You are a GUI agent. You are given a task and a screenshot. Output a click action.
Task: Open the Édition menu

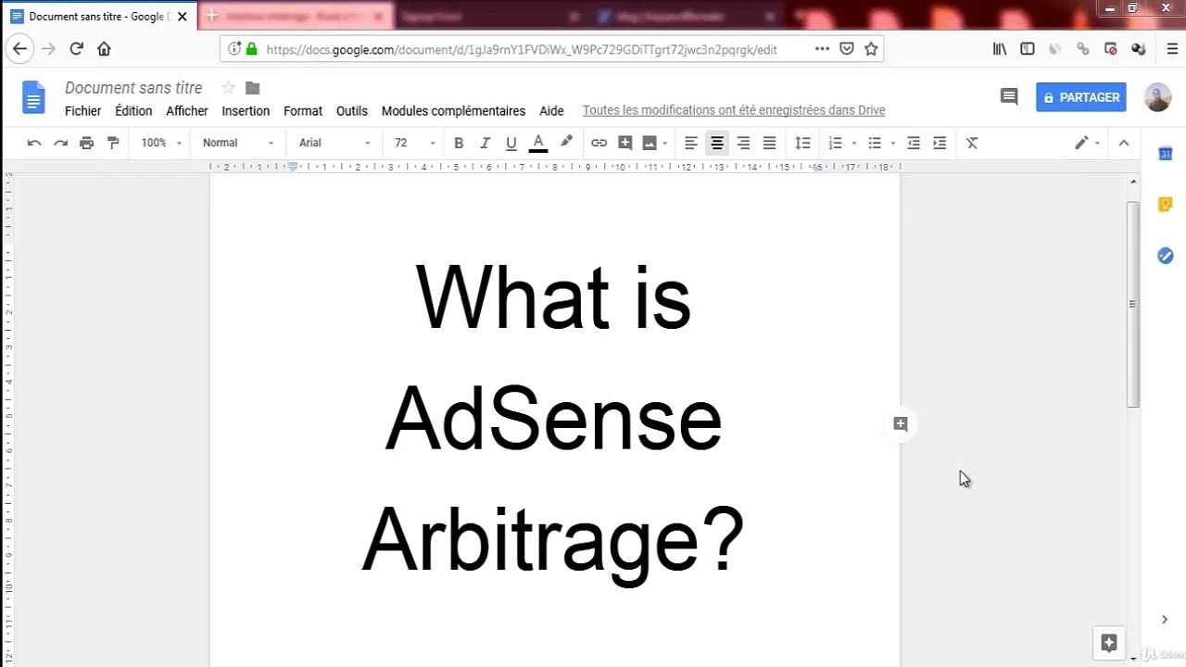(133, 111)
